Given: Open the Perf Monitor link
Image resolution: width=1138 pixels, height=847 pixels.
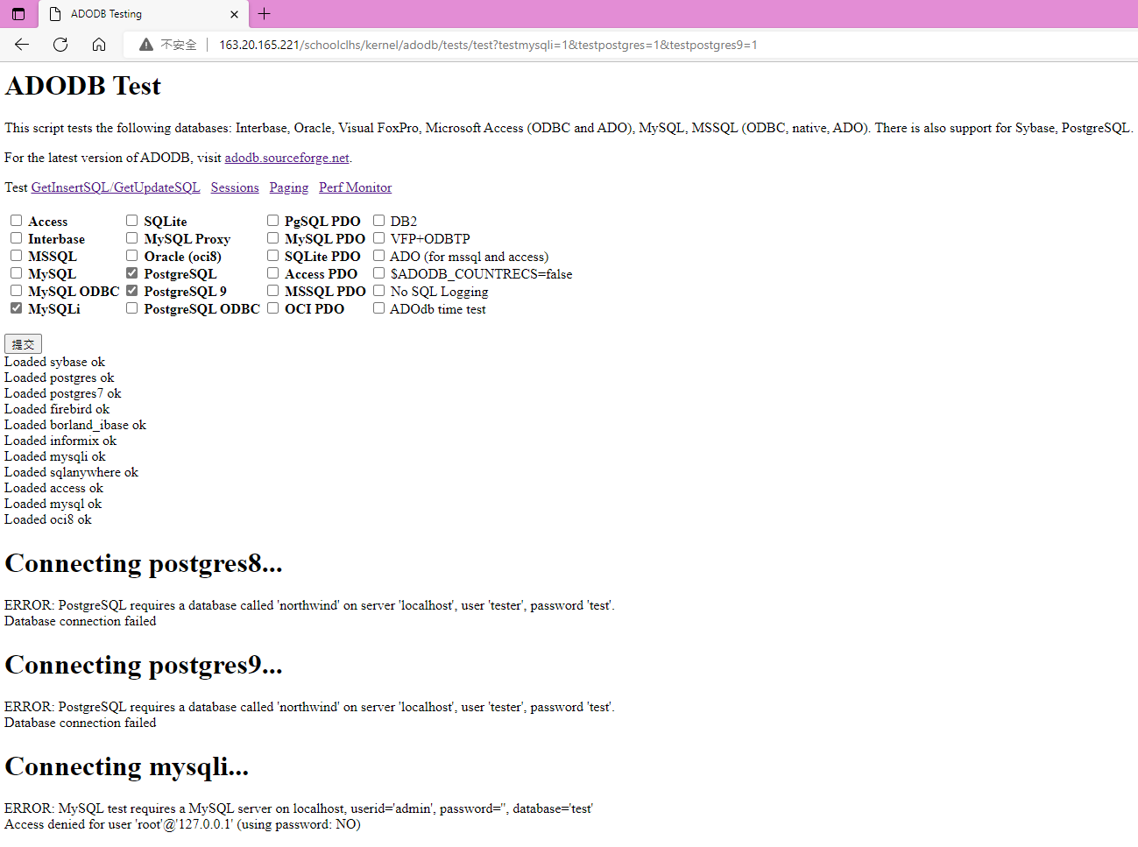Looking at the screenshot, I should click(x=356, y=187).
